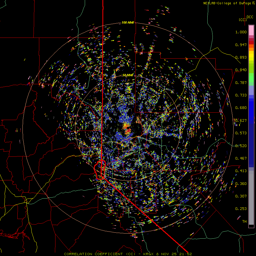Click the 50 NMI range ring label
The image size is (256, 256).
pos(128,75)
